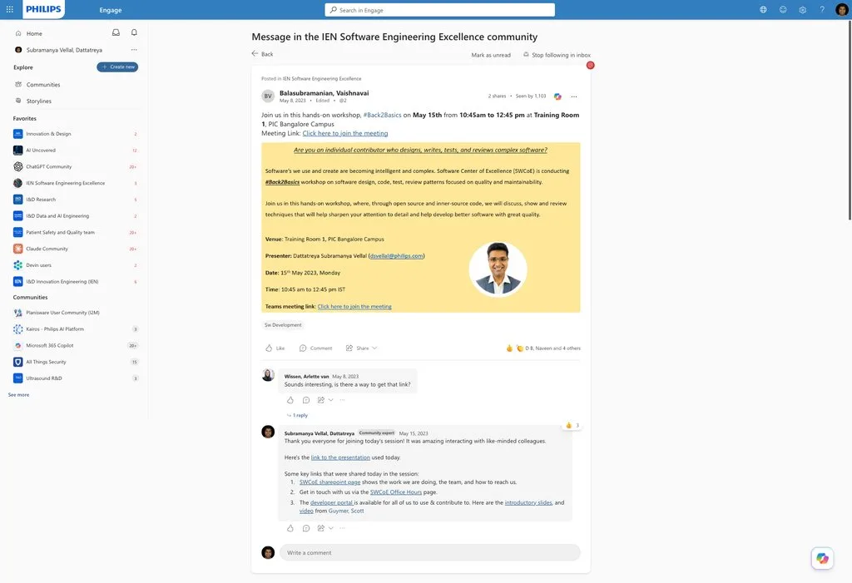Open more options beside Subramanya Vellal, Dattatreya
The width and height of the screenshot is (852, 583).
point(134,50)
